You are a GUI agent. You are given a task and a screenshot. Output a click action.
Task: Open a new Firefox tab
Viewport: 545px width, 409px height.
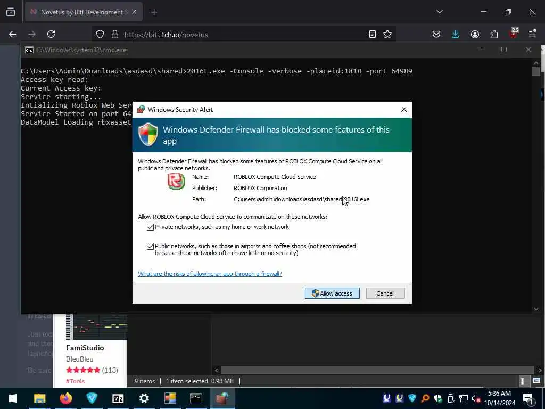coord(154,12)
